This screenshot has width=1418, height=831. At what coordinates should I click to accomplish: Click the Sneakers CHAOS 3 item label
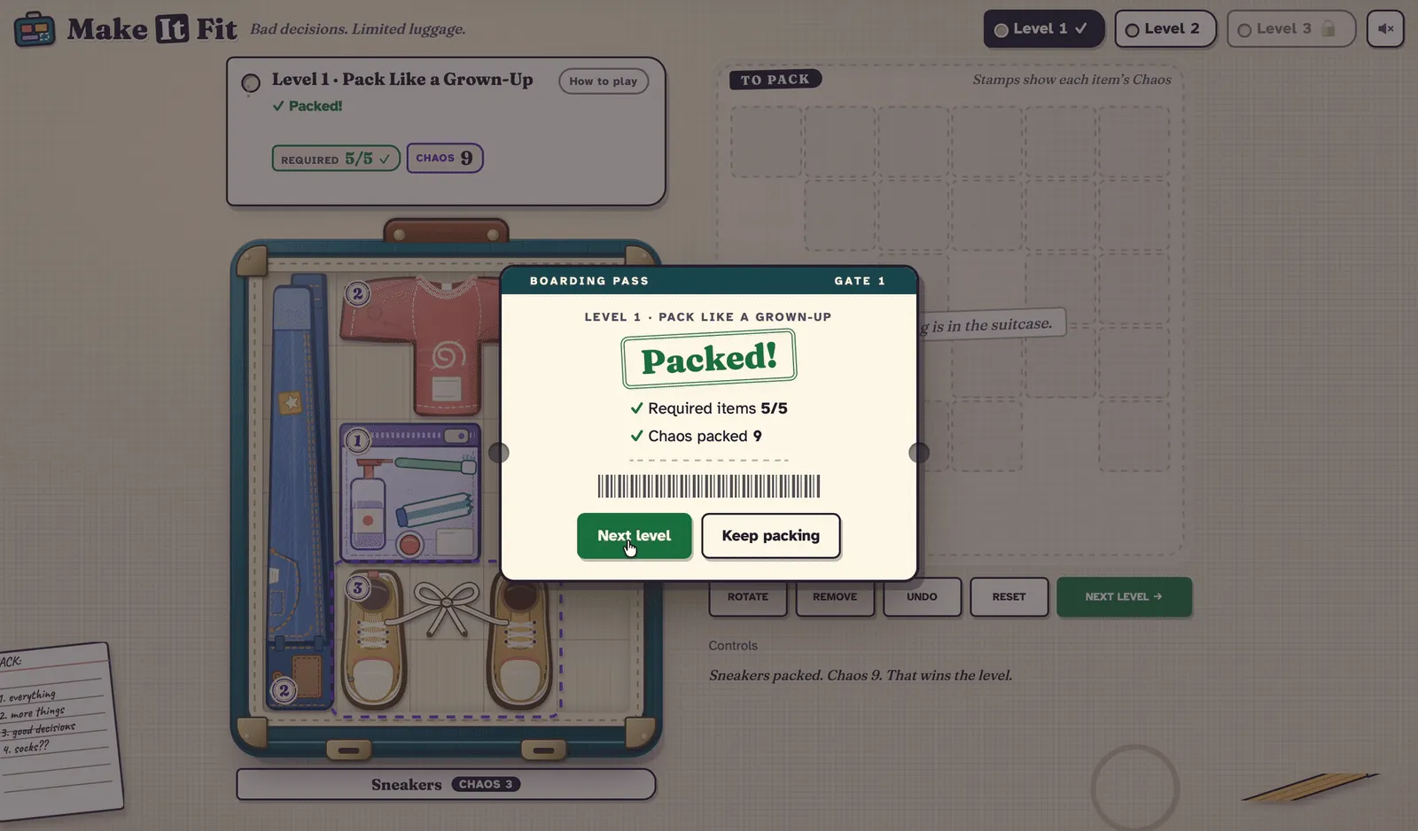pyautogui.click(x=446, y=784)
